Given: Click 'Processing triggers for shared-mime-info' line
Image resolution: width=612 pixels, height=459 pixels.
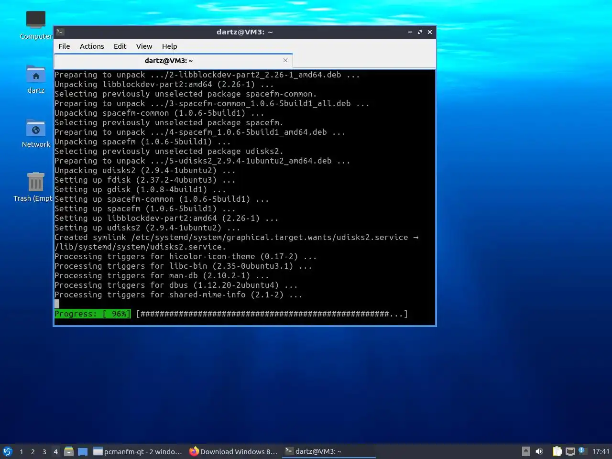Looking at the screenshot, I should point(178,295).
